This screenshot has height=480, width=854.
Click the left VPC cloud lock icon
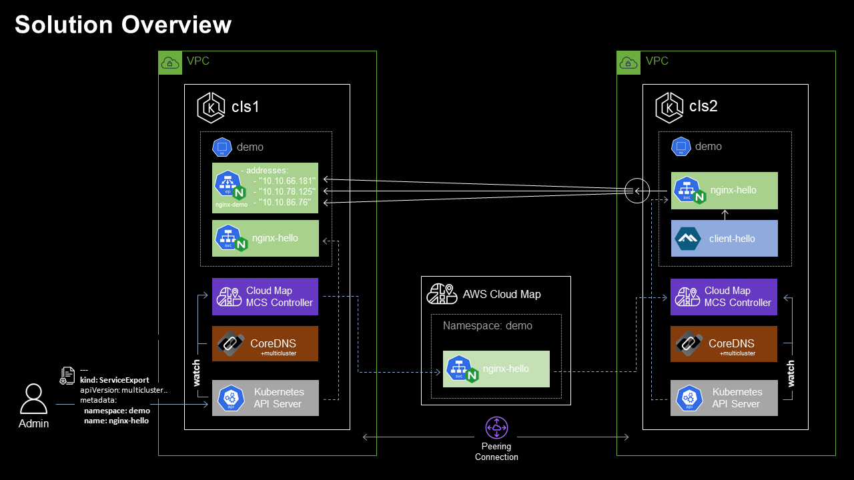[170, 63]
